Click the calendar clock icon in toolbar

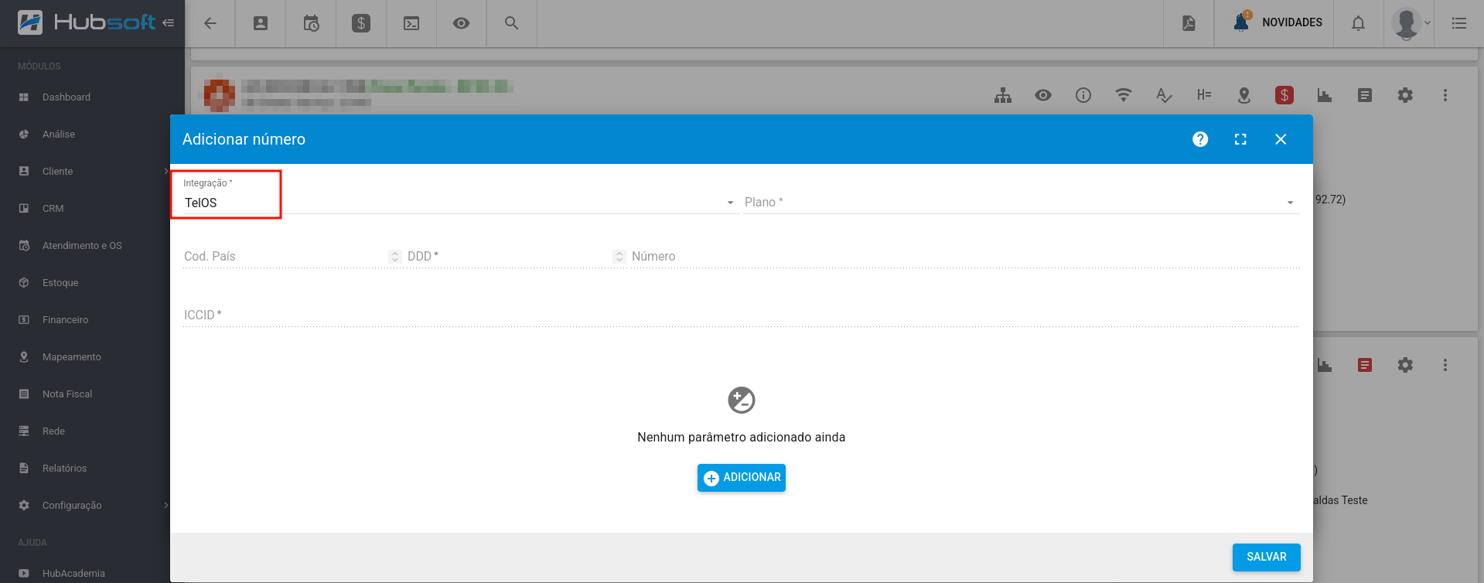[x=311, y=23]
